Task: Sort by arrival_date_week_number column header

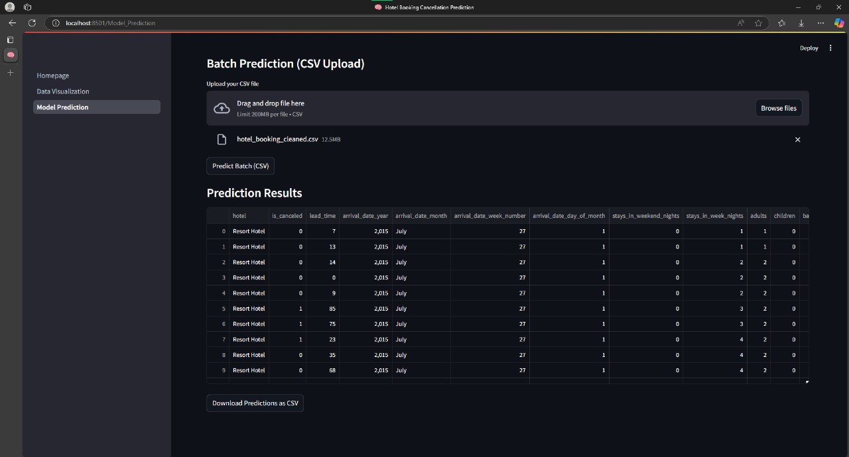Action: 490,215
